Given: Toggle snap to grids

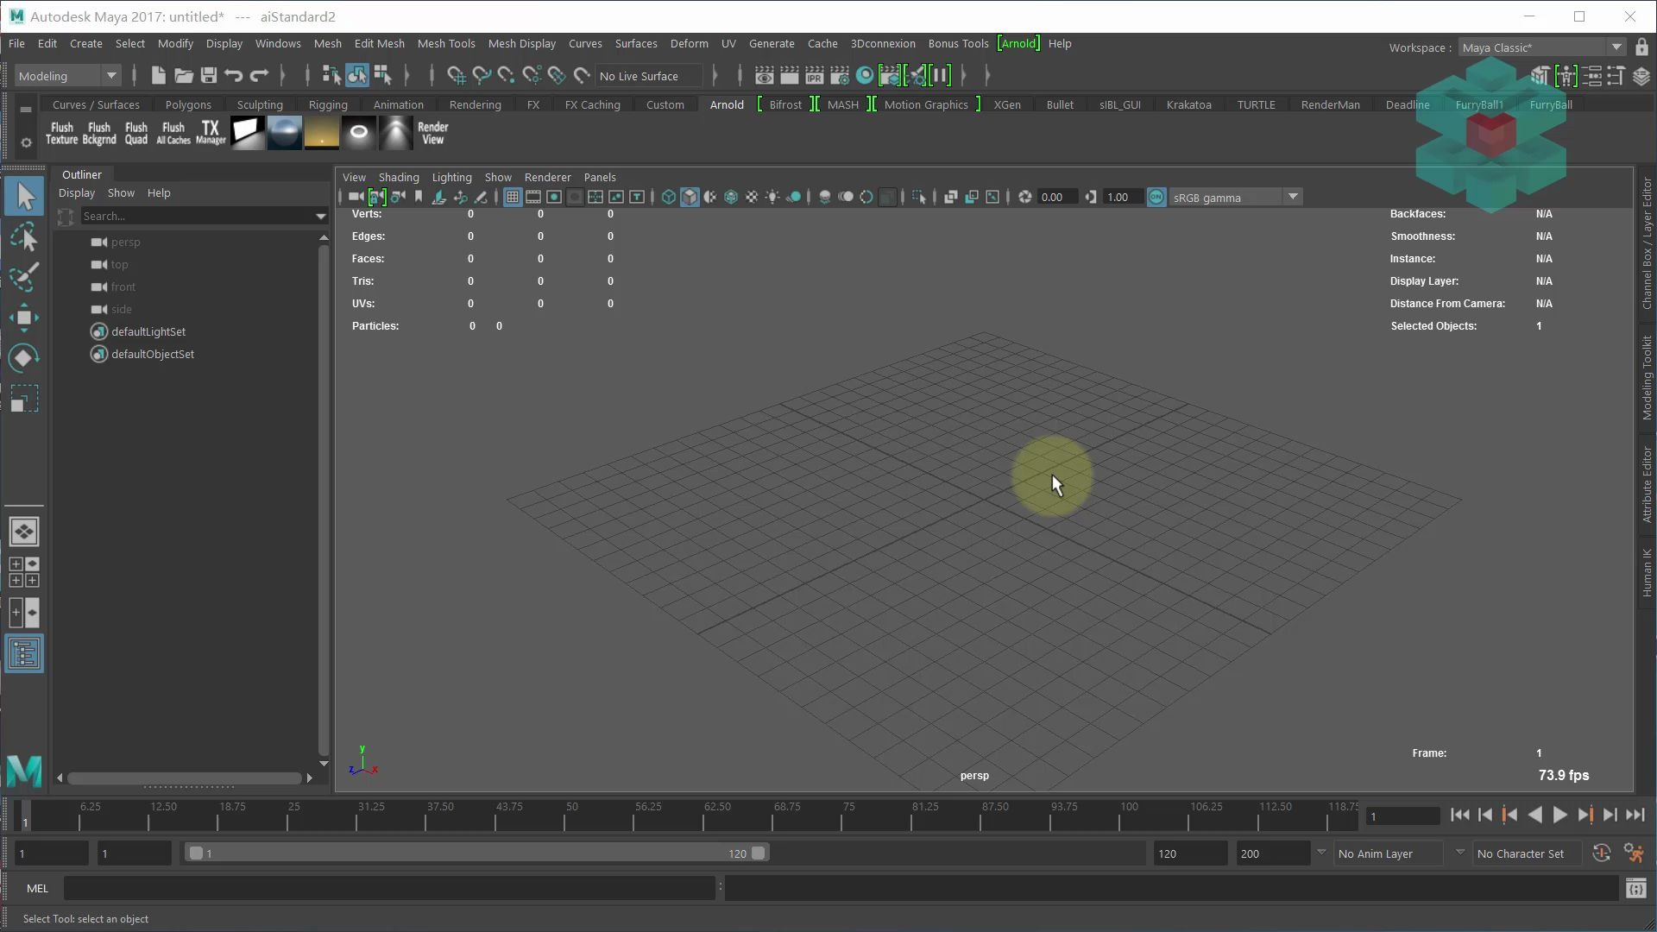Looking at the screenshot, I should 456,76.
